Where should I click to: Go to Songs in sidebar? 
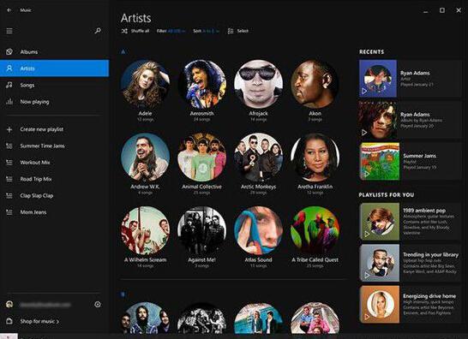pyautogui.click(x=55, y=86)
